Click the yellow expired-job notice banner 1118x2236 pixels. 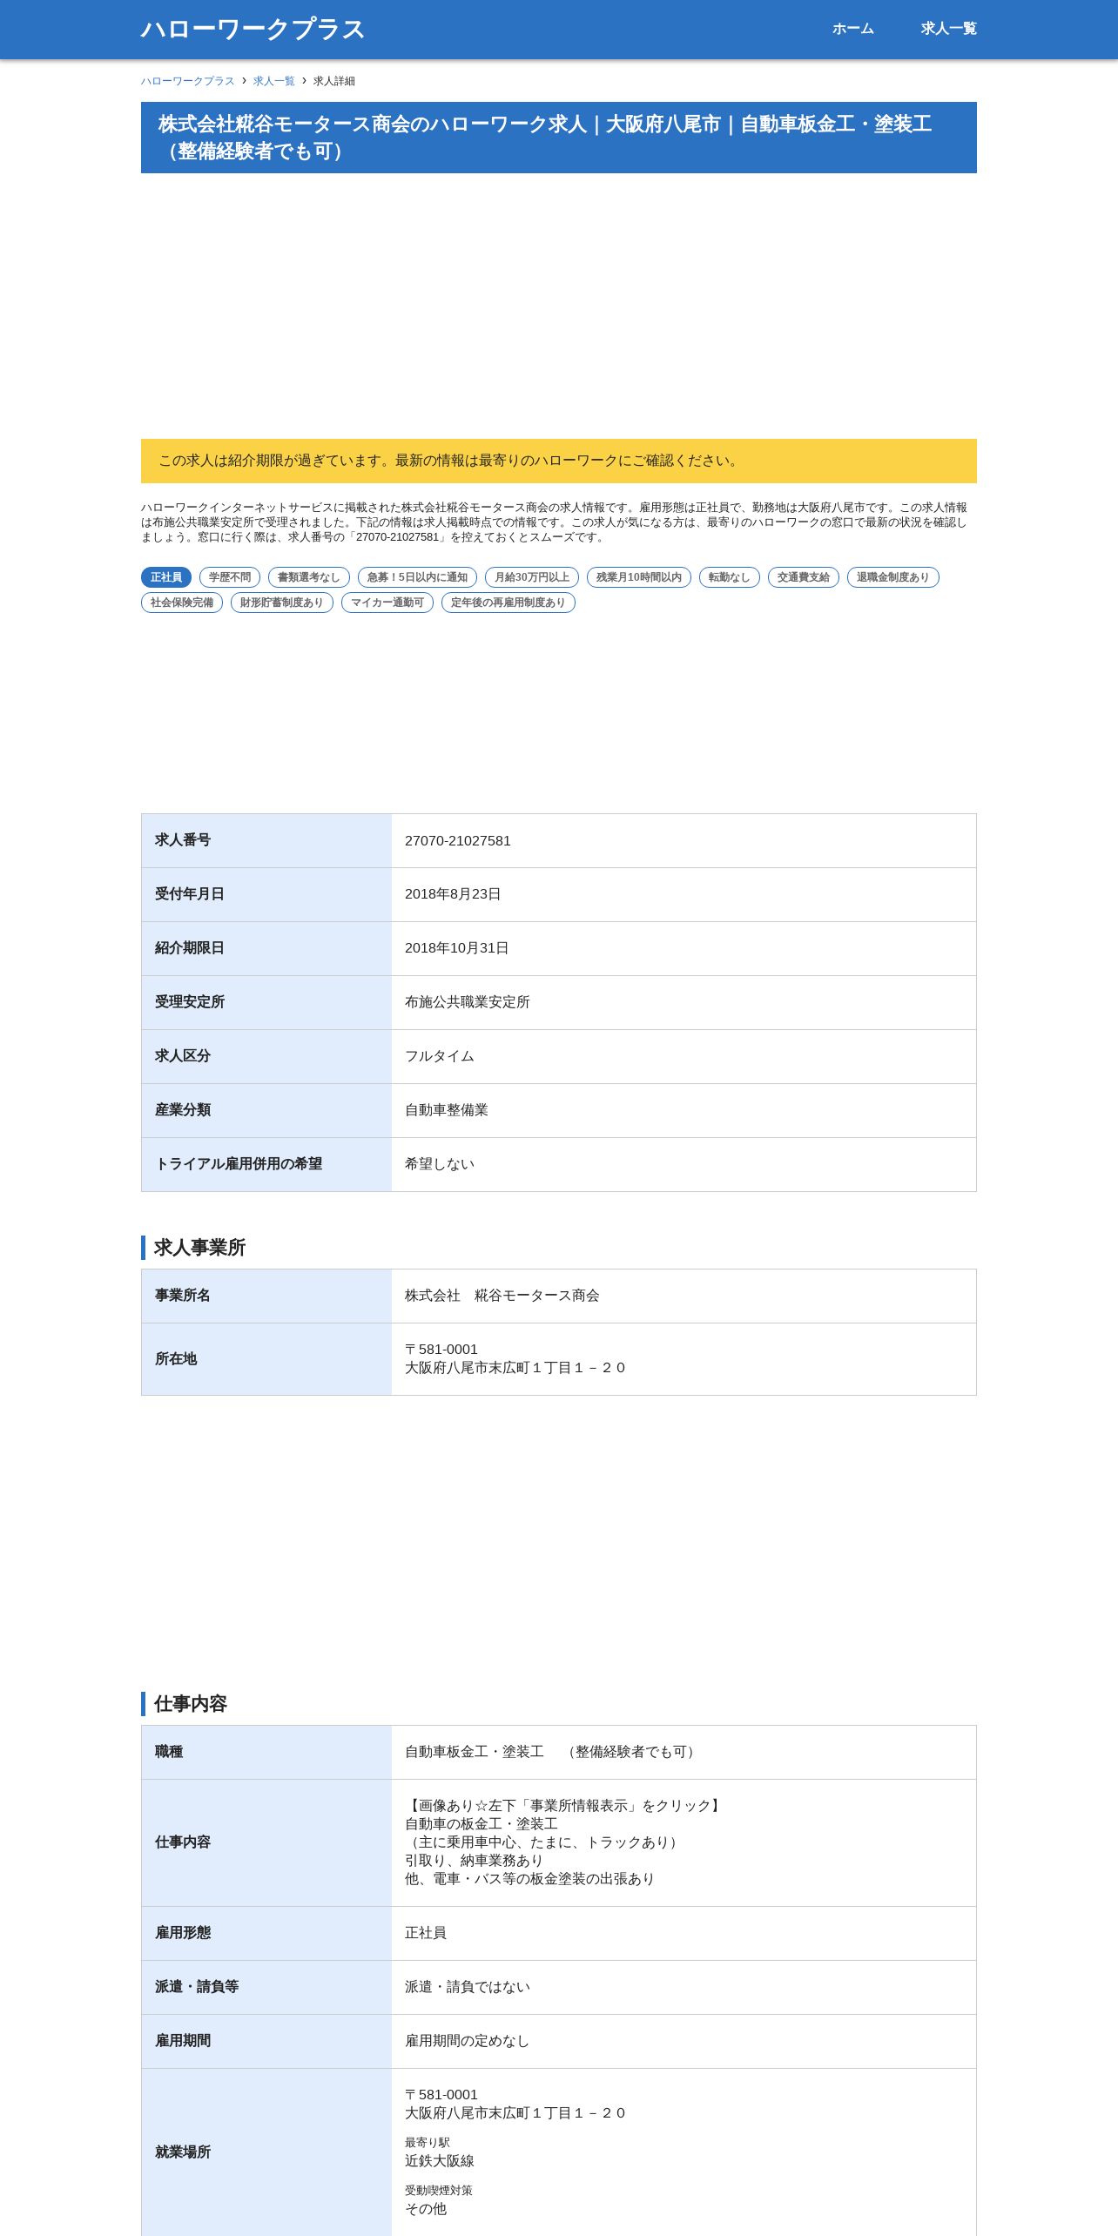point(559,461)
